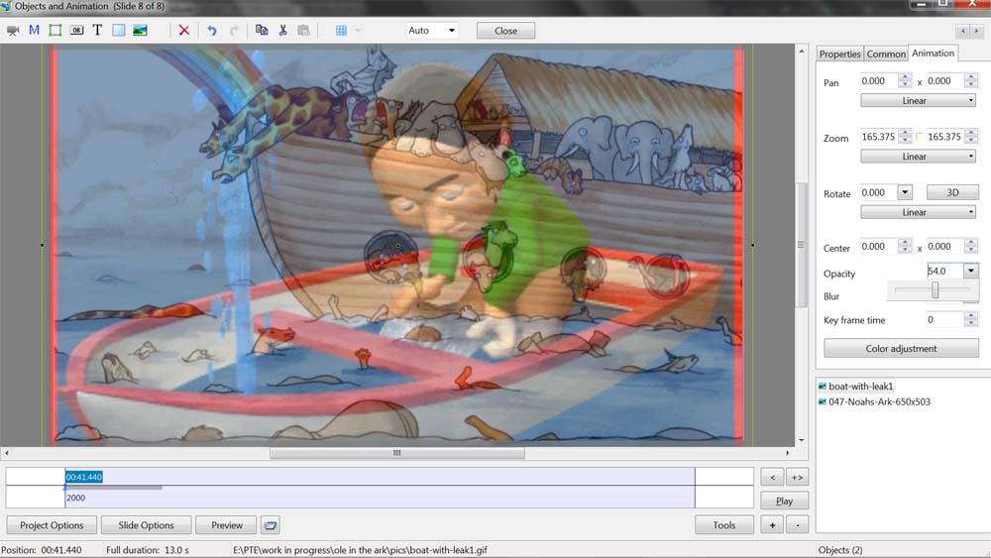
Task: Select the Animation tab
Action: [933, 54]
